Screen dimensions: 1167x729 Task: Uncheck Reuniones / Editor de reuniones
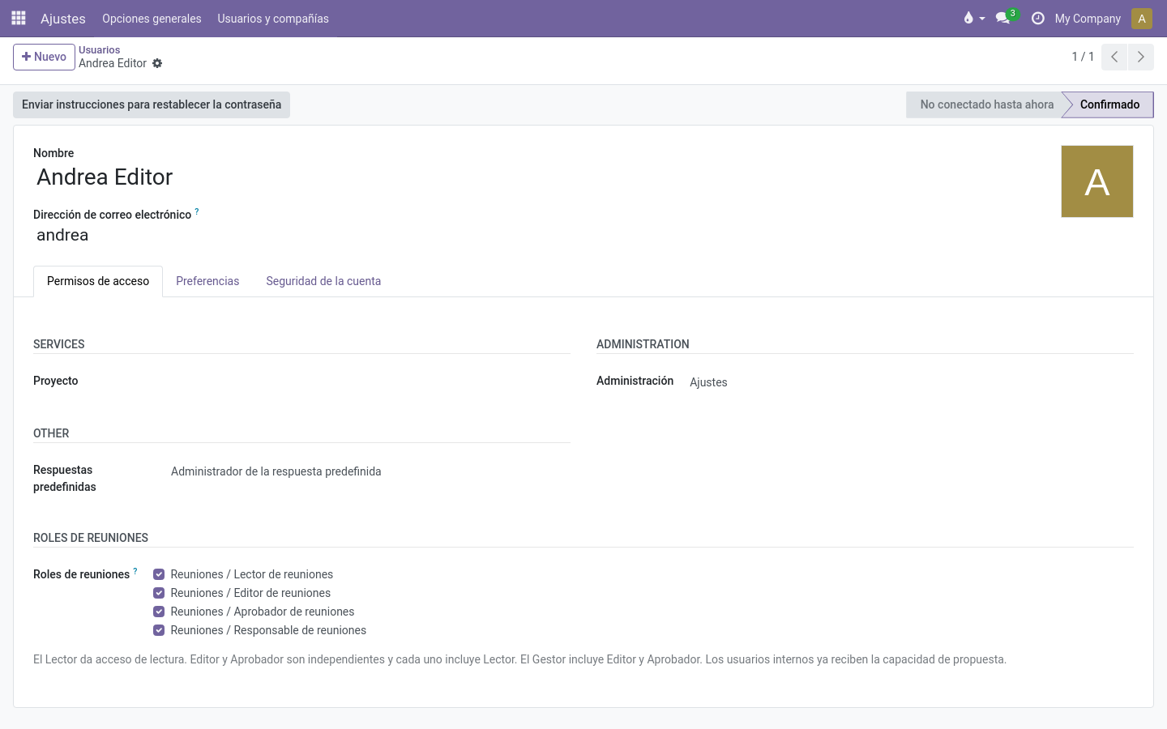(159, 593)
